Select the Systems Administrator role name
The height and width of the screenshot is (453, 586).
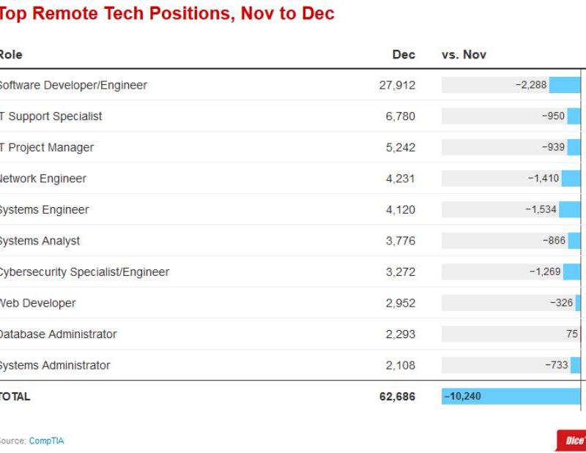pos(55,365)
